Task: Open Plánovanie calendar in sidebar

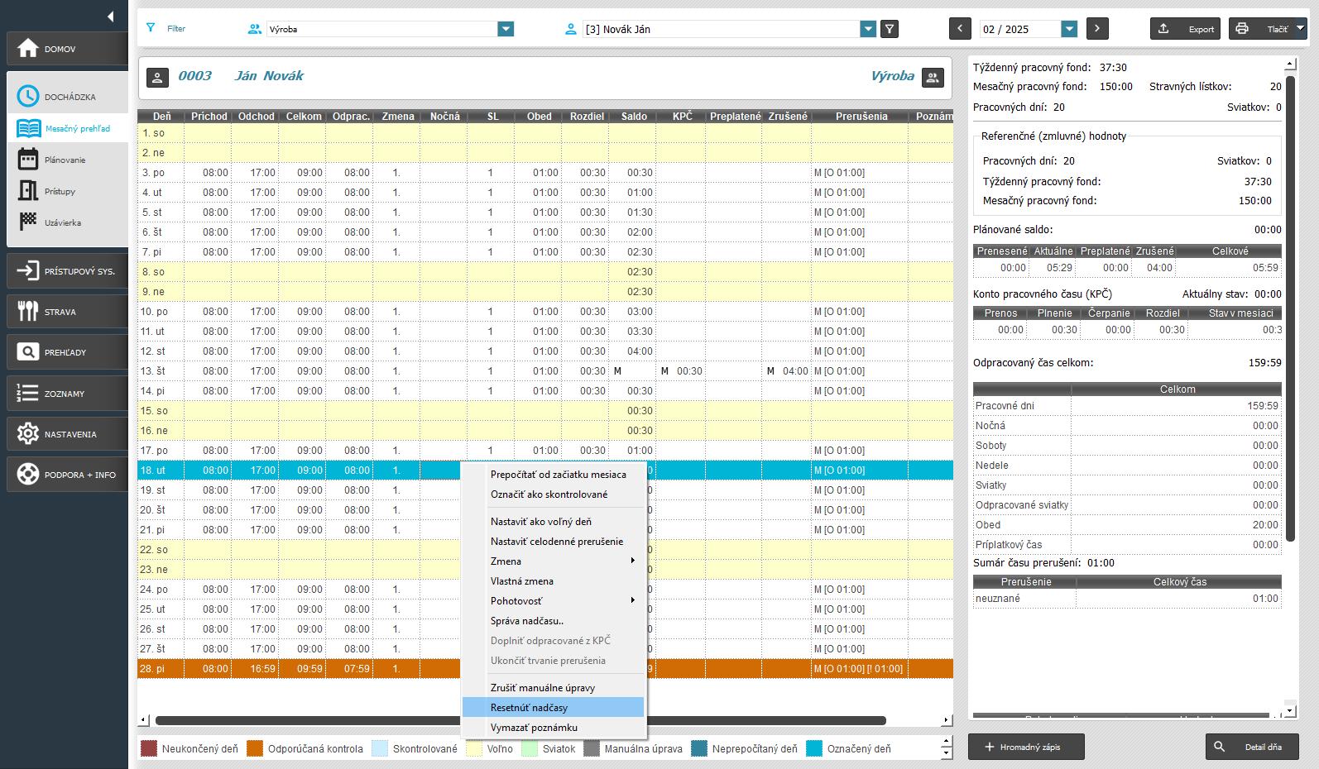Action: pos(65,160)
